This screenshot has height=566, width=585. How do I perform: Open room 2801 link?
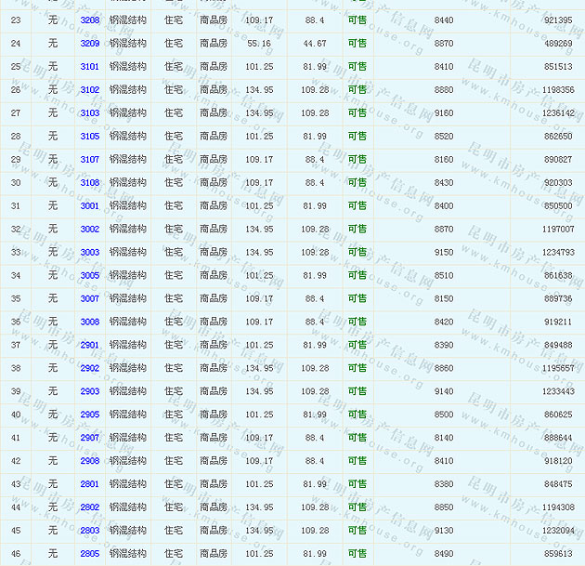pos(89,484)
